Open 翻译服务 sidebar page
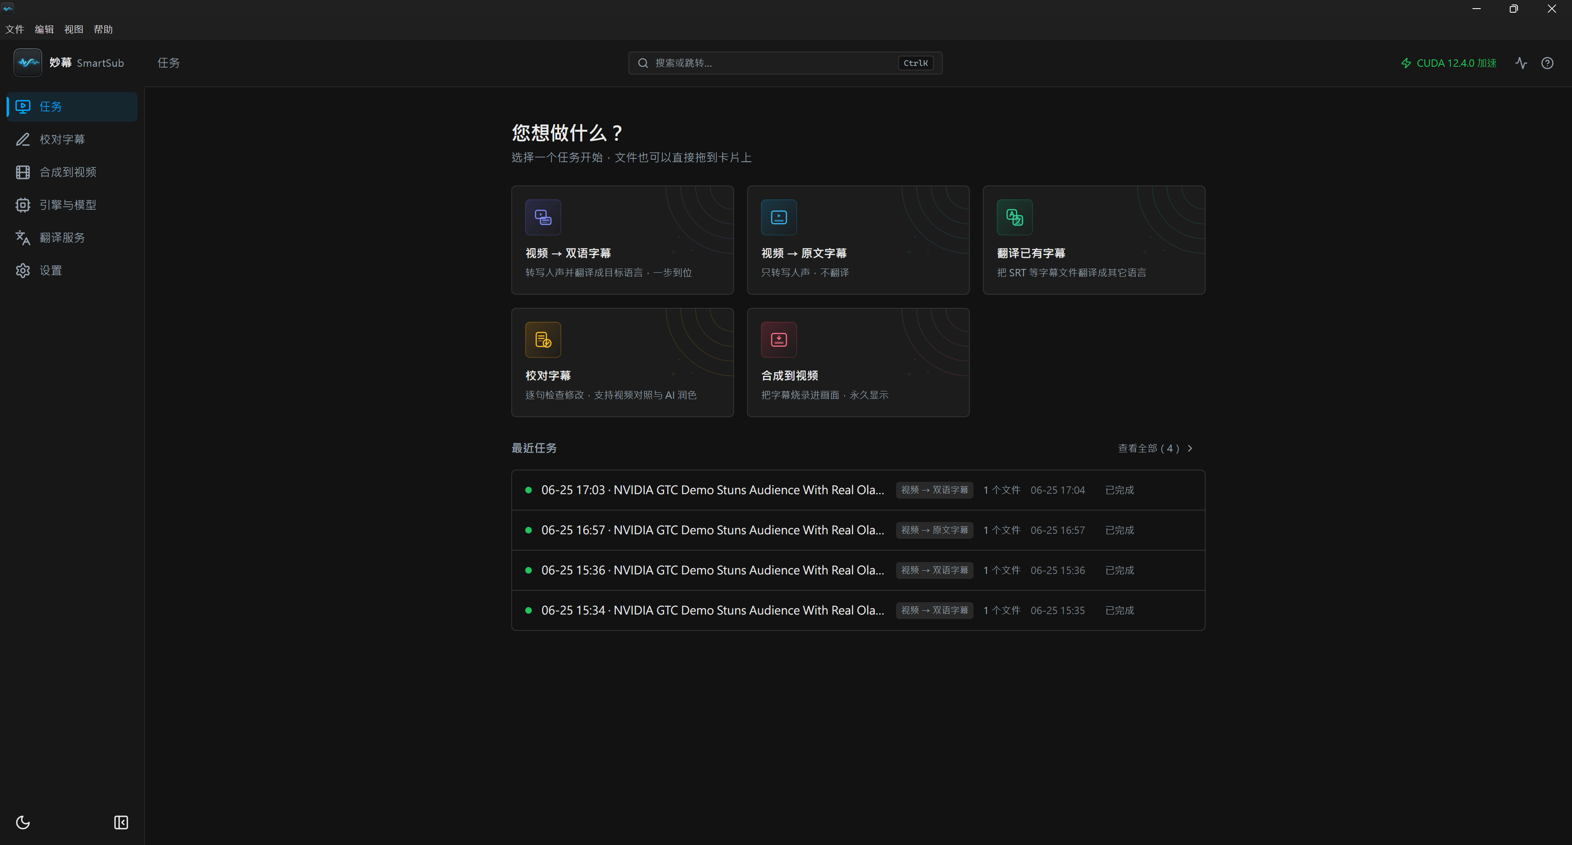 pyautogui.click(x=72, y=238)
